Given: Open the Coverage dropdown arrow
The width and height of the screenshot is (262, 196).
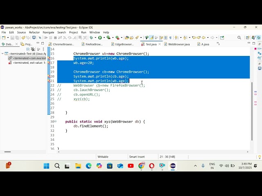Looking at the screenshot, I should coord(113,38).
